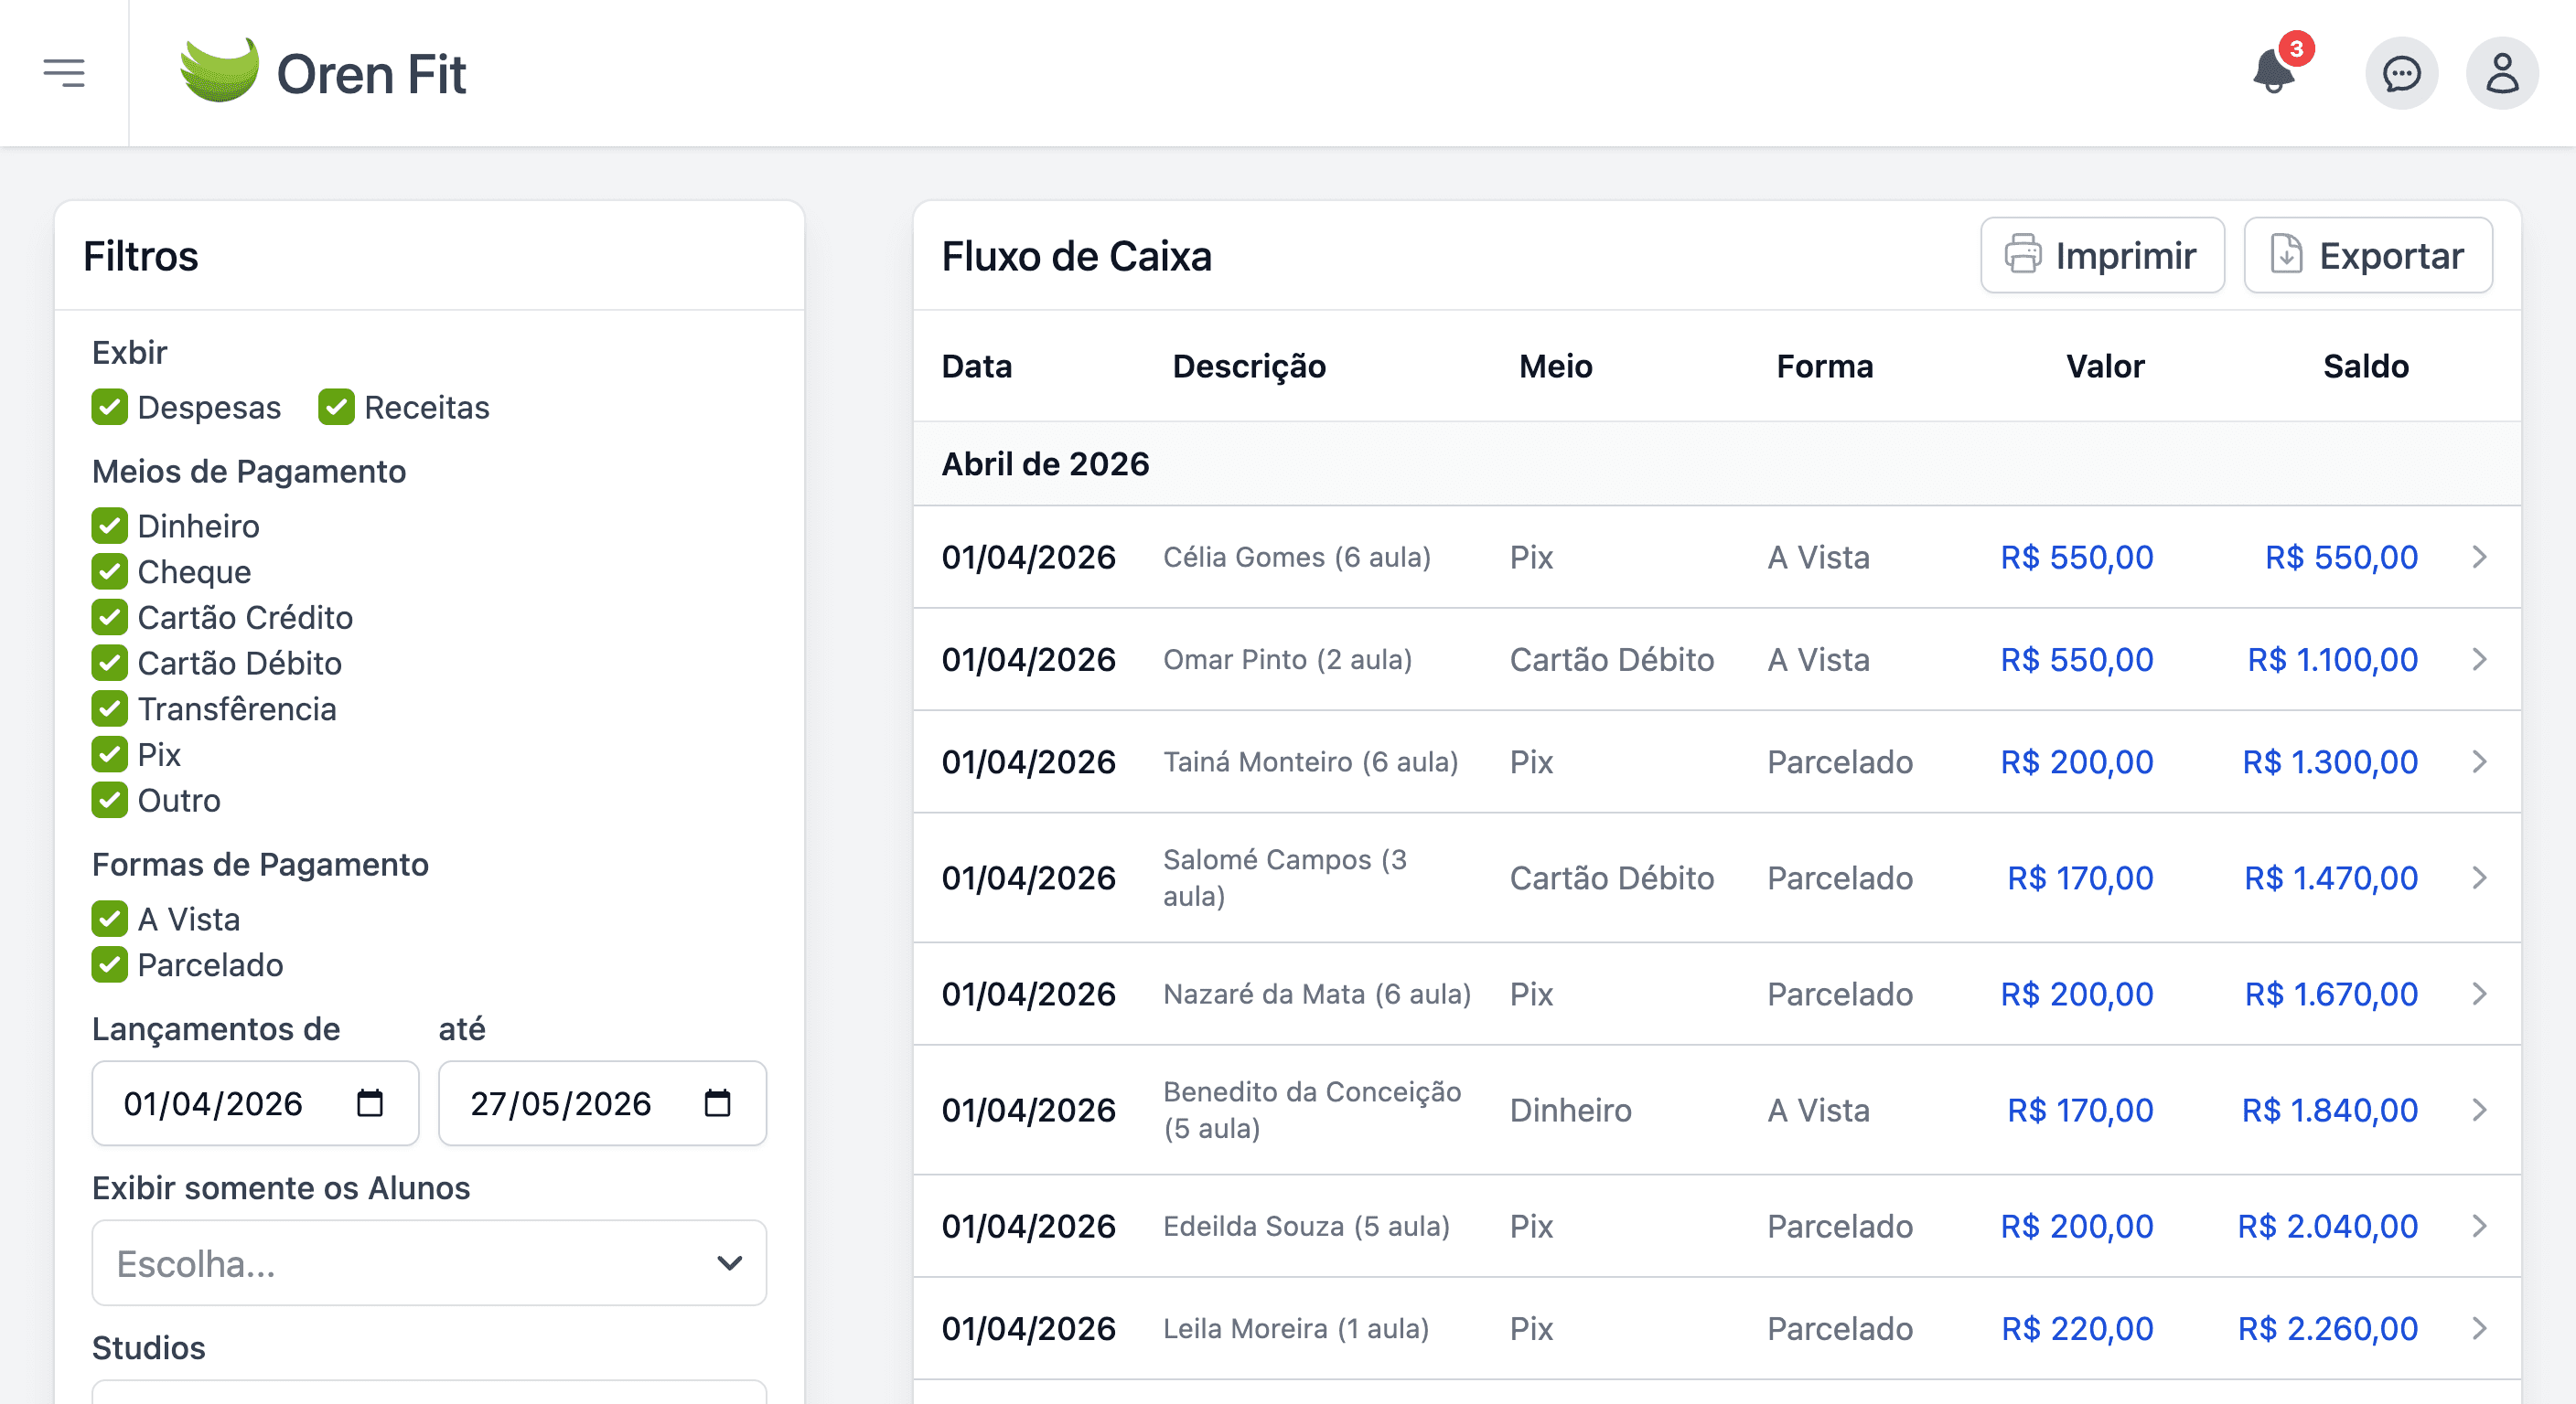Open the Escolha... students dropdown

click(429, 1263)
